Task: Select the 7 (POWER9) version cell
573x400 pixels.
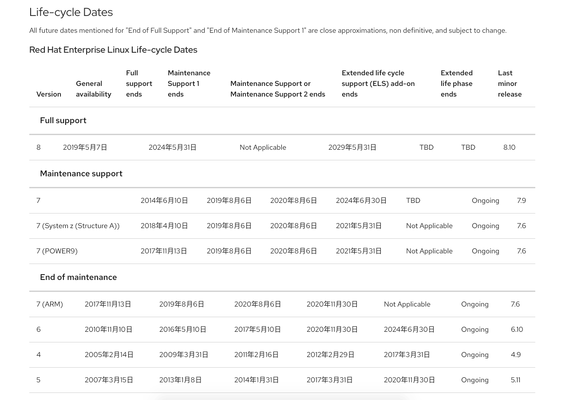Action: [x=57, y=251]
